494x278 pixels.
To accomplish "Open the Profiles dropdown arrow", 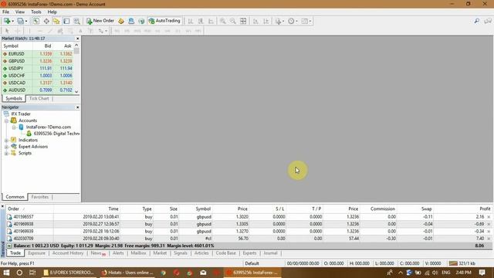I will pyautogui.click(x=26, y=22).
